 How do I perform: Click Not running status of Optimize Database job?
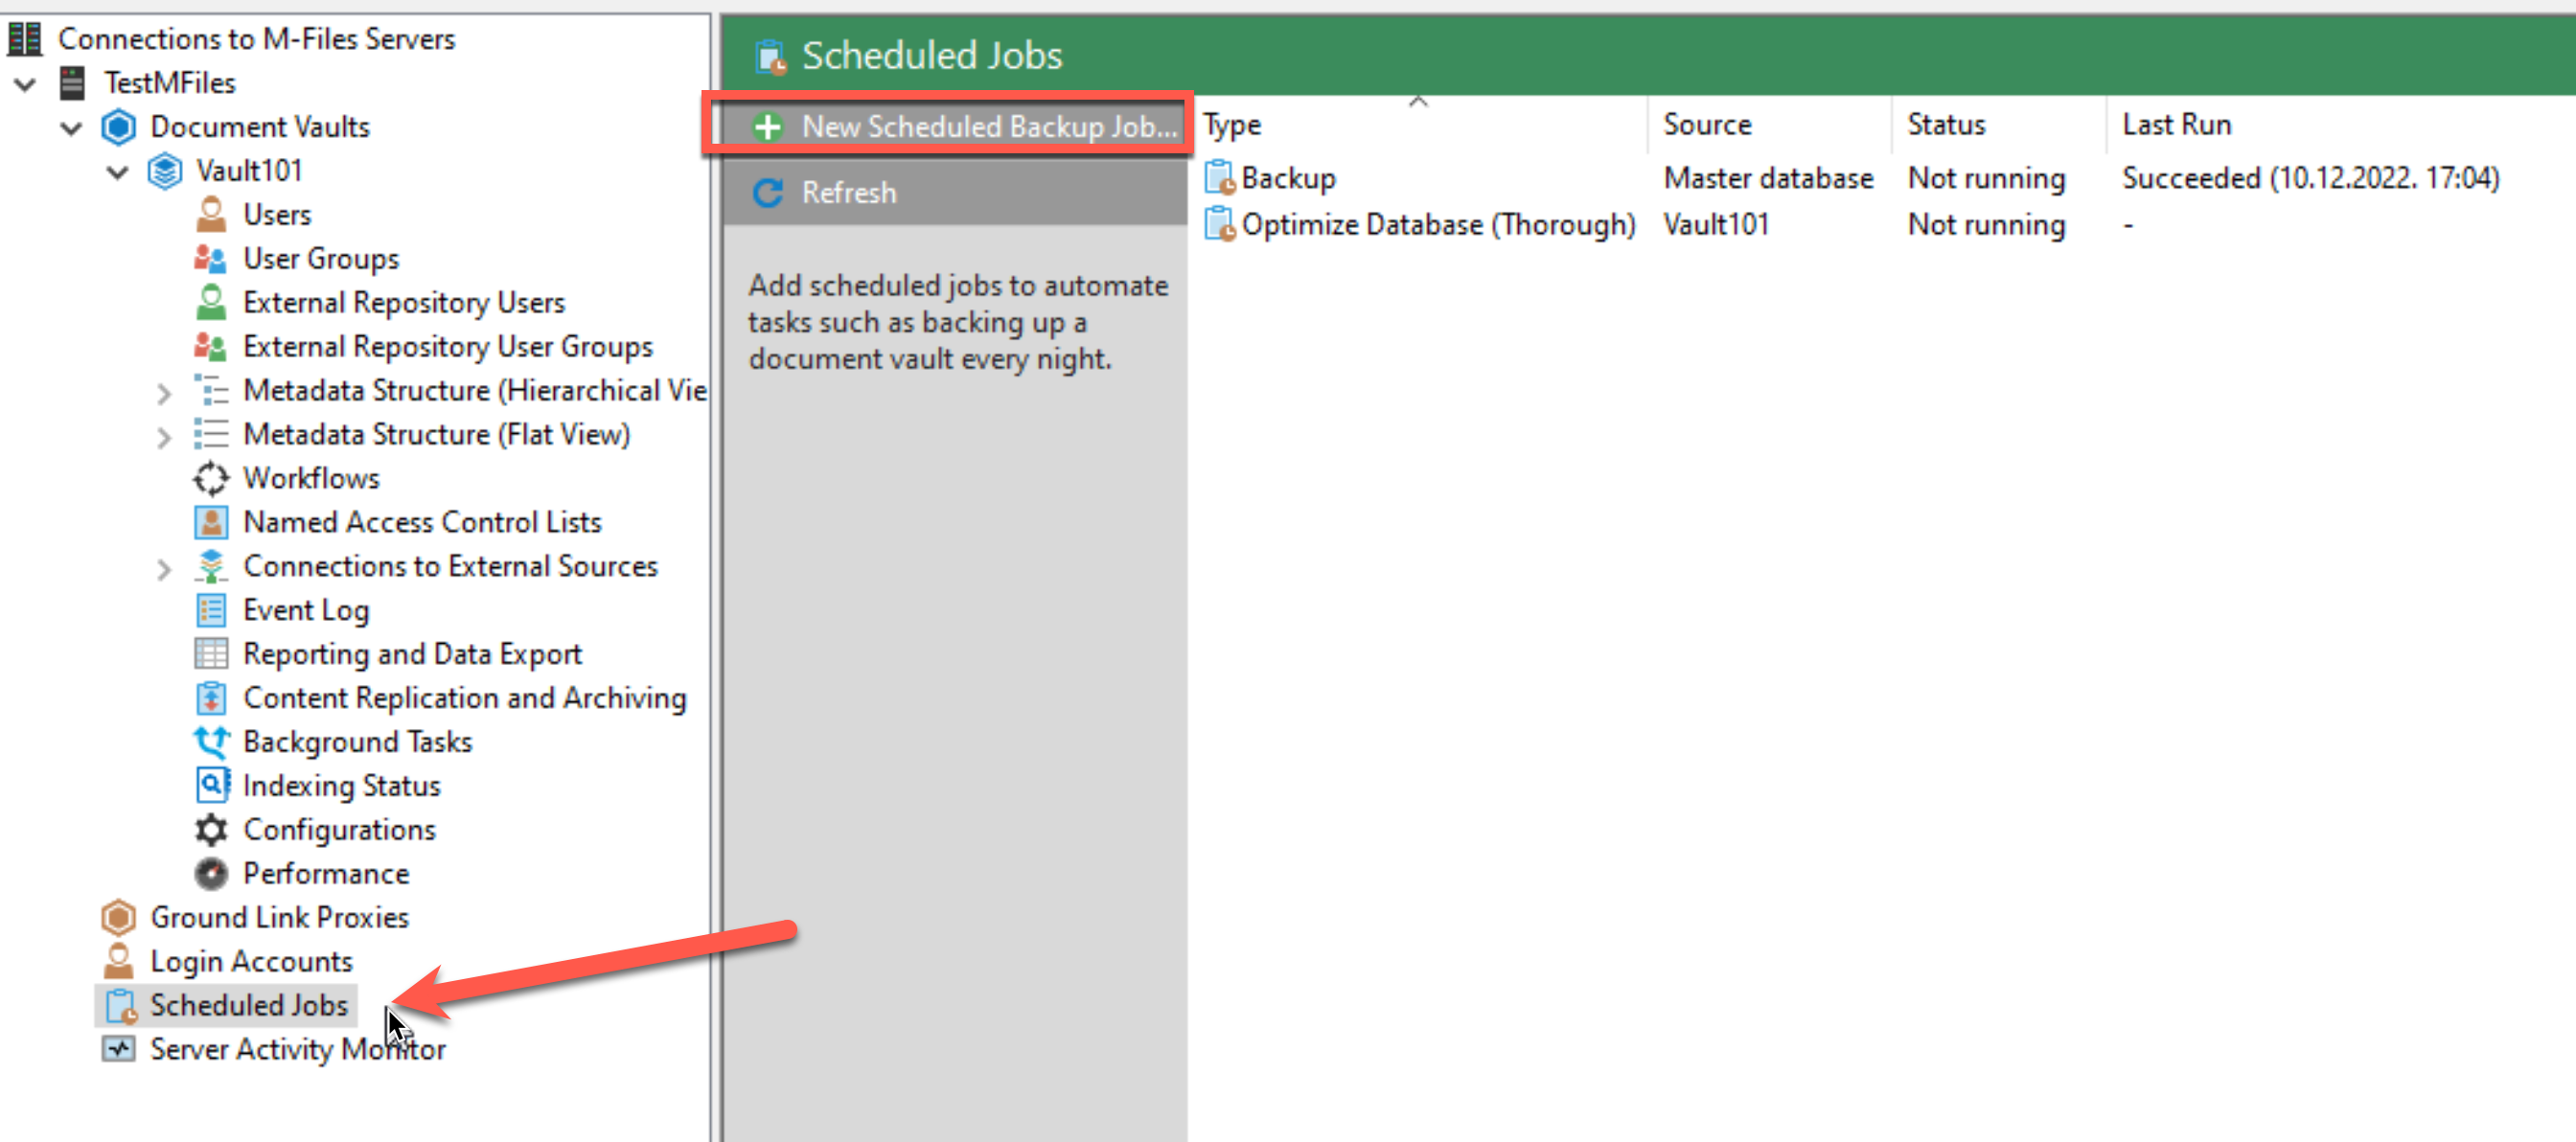1986,225
